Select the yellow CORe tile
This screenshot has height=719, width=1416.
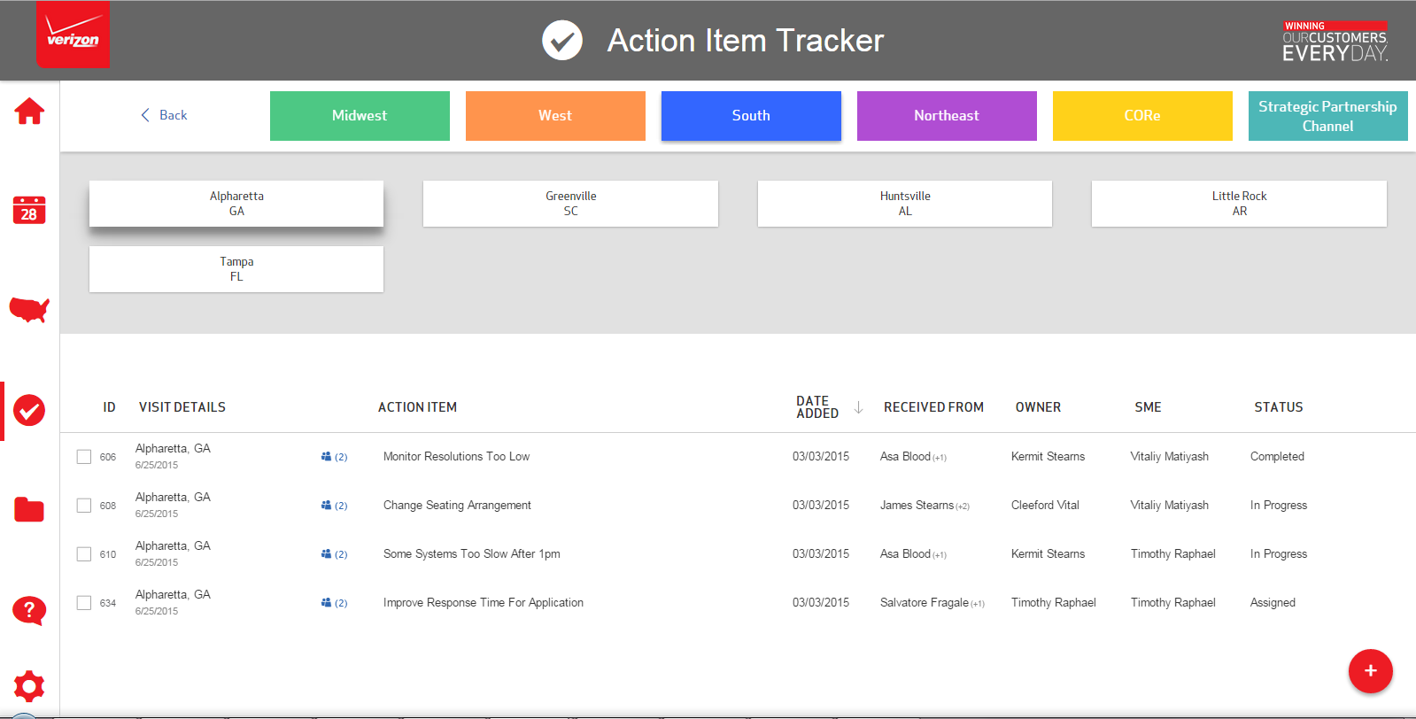pyautogui.click(x=1142, y=116)
